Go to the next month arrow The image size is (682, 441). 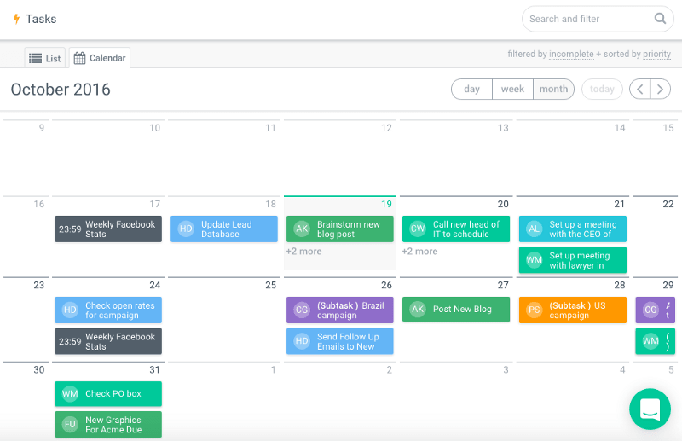pos(660,89)
